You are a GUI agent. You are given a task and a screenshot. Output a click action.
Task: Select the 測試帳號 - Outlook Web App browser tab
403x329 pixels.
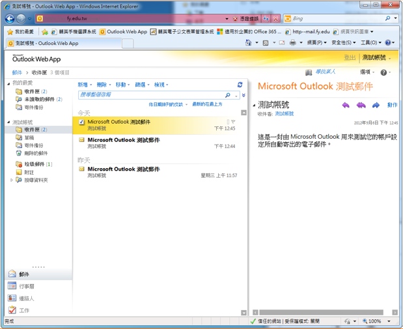[64, 43]
